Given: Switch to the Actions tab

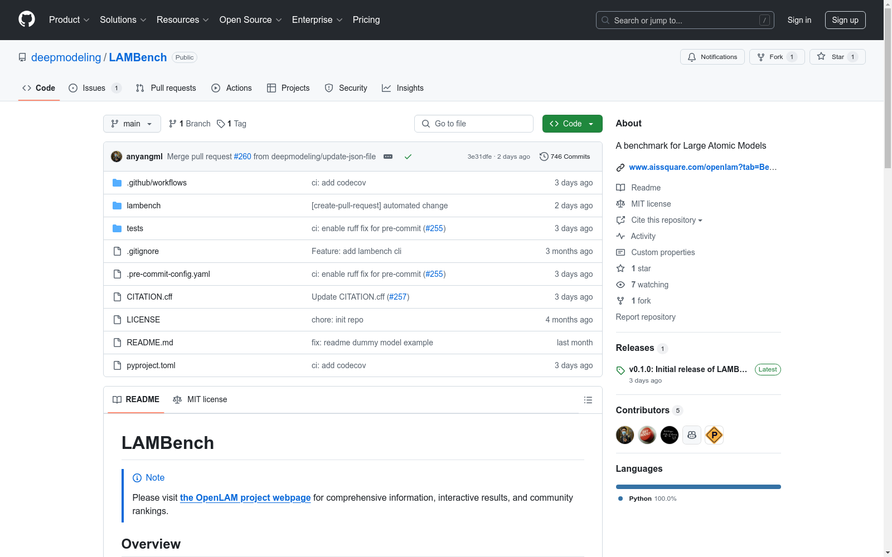Looking at the screenshot, I should pyautogui.click(x=232, y=88).
